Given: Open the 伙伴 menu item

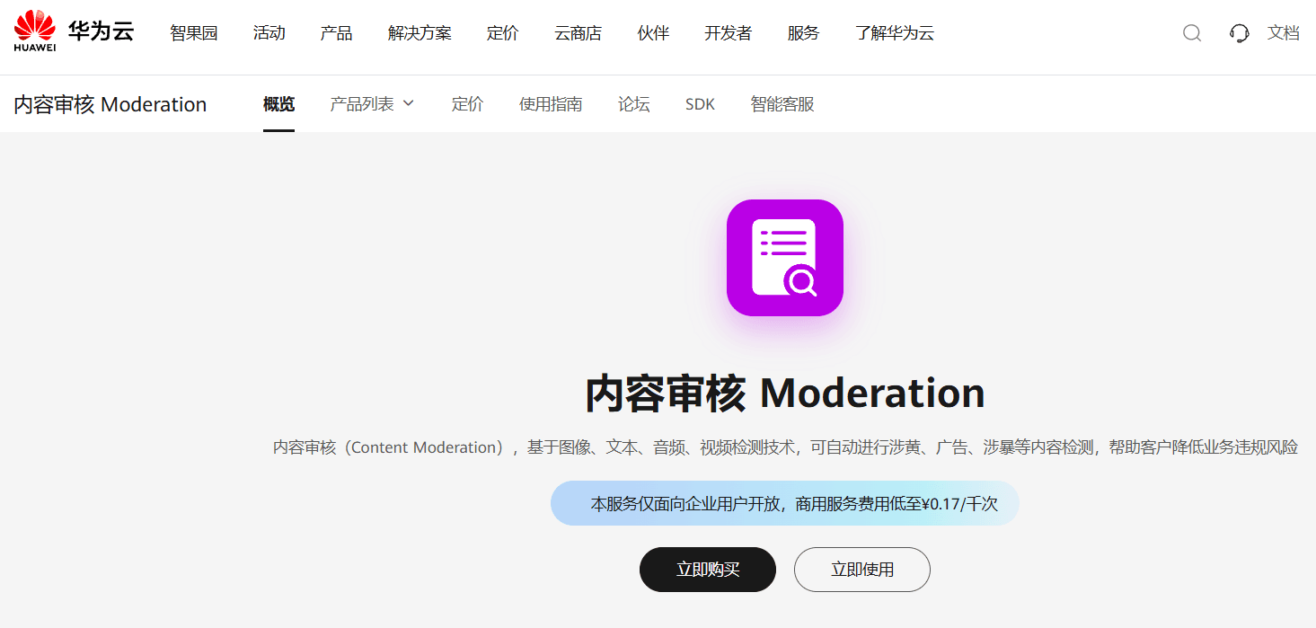Looking at the screenshot, I should point(653,33).
